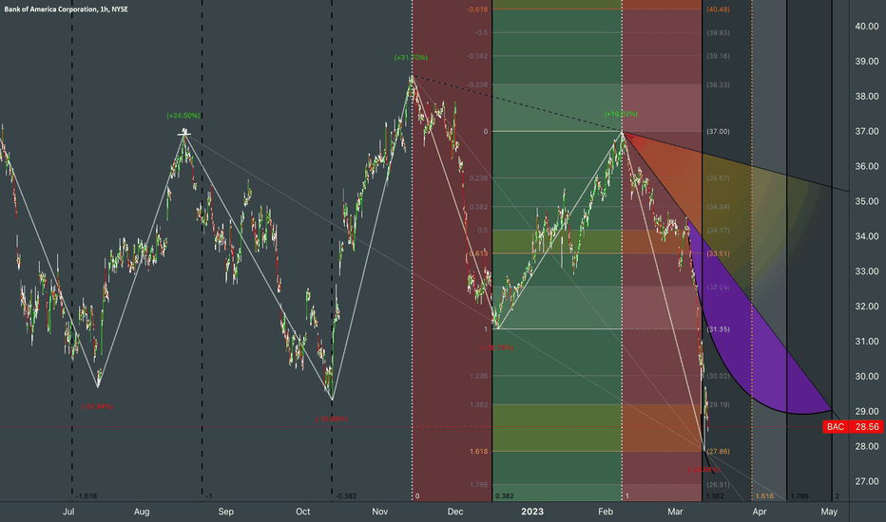Click the (37.00) Fibonacci price label in parentheses
This screenshot has width=886, height=522.
(718, 132)
